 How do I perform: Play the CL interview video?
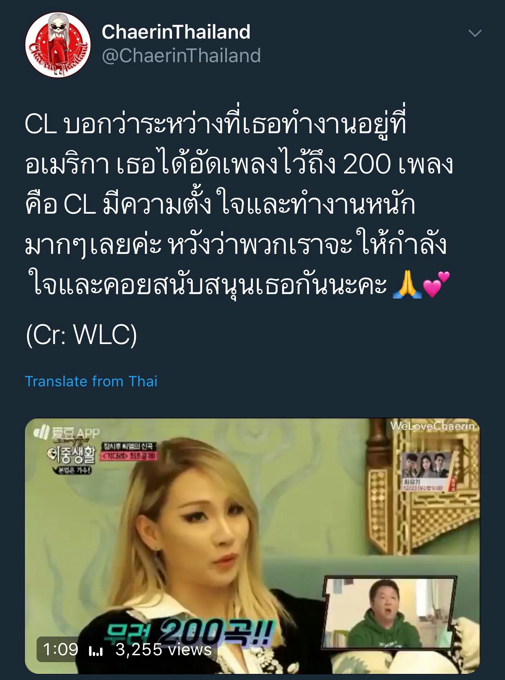(x=252, y=546)
